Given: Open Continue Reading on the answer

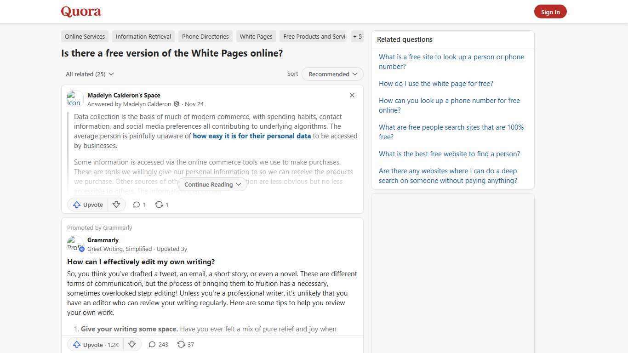Looking at the screenshot, I should pyautogui.click(x=211, y=184).
